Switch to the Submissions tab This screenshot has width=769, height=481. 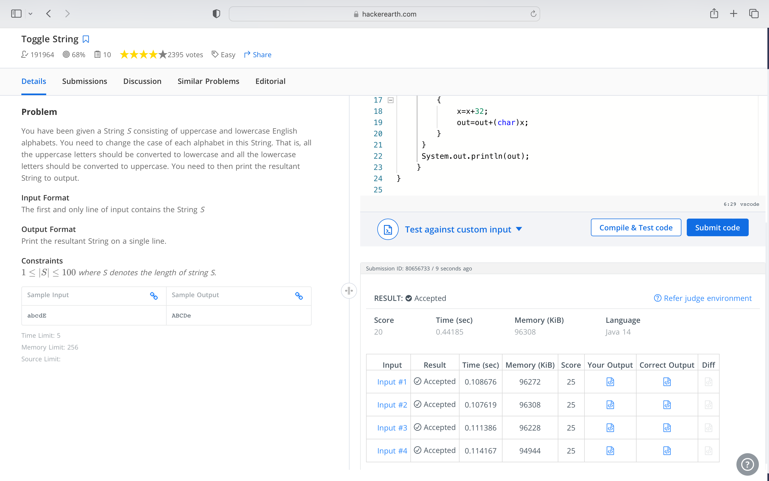(x=85, y=81)
